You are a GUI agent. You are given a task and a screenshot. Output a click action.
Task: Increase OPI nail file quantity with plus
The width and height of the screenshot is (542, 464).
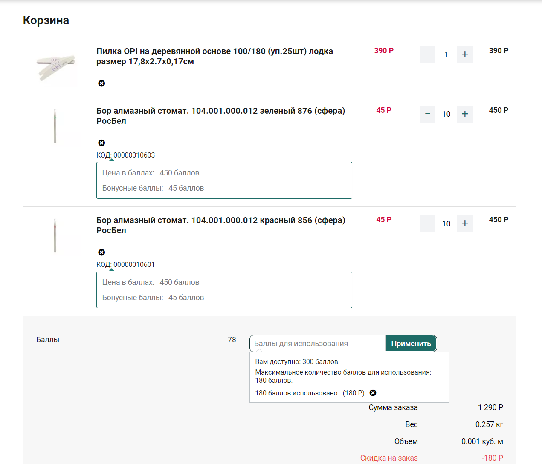pos(465,54)
